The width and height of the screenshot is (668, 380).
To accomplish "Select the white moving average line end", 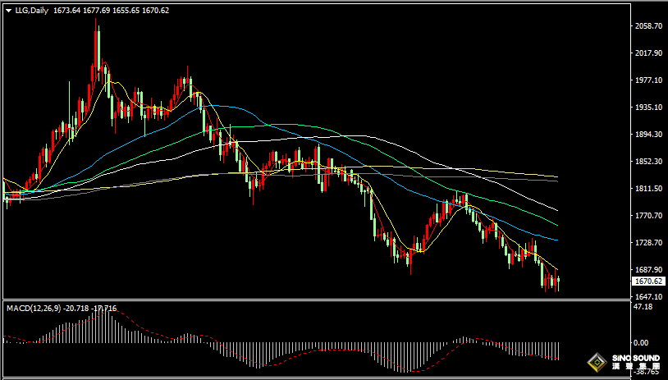I will pos(556,209).
